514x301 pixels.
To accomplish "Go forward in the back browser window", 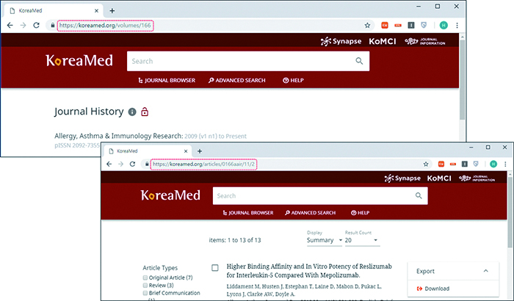I will (23, 25).
